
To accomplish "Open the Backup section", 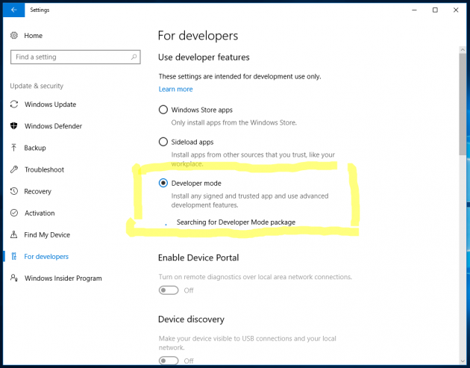I will pos(35,148).
